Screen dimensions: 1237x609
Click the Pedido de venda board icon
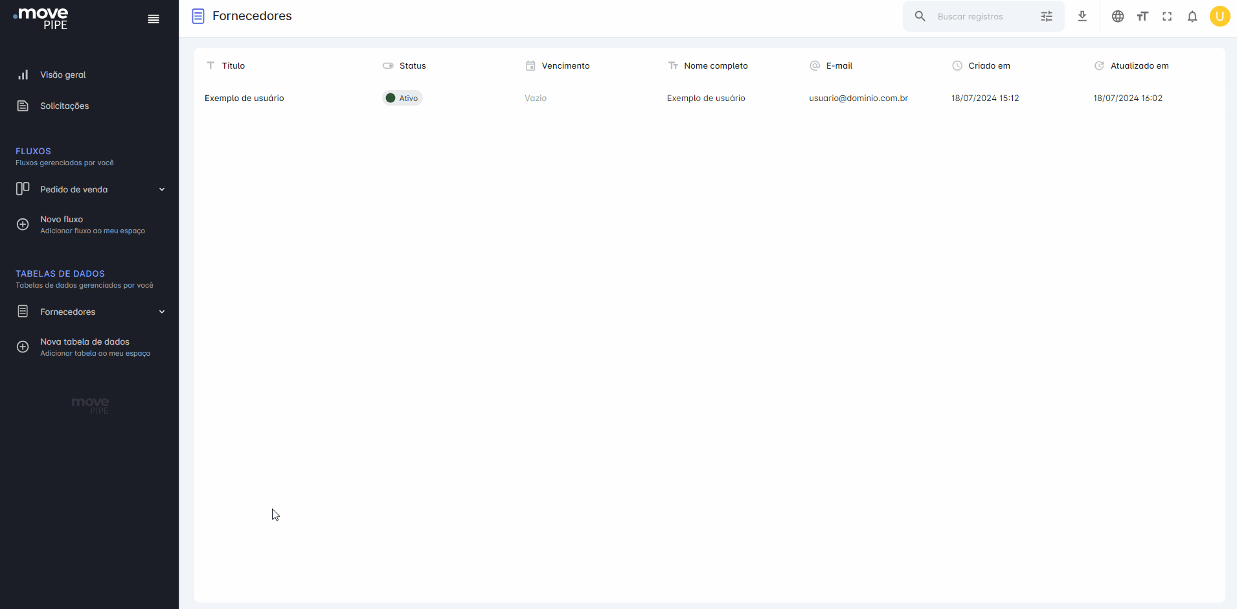tap(23, 189)
